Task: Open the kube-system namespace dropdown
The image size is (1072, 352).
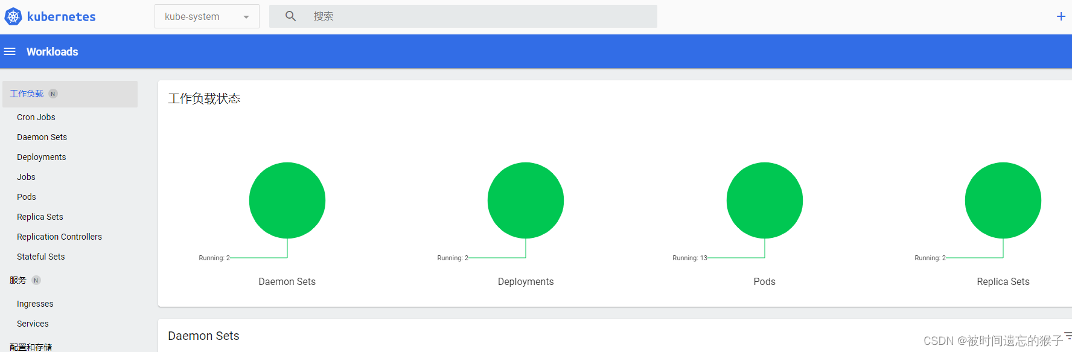Action: click(x=207, y=16)
